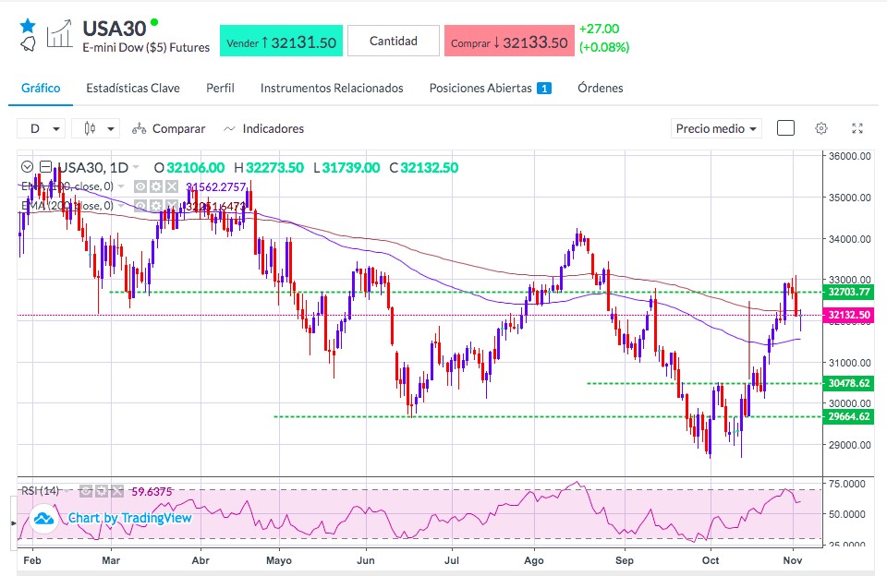
Task: Toggle the favorite star for USA30
Action: coord(28,26)
